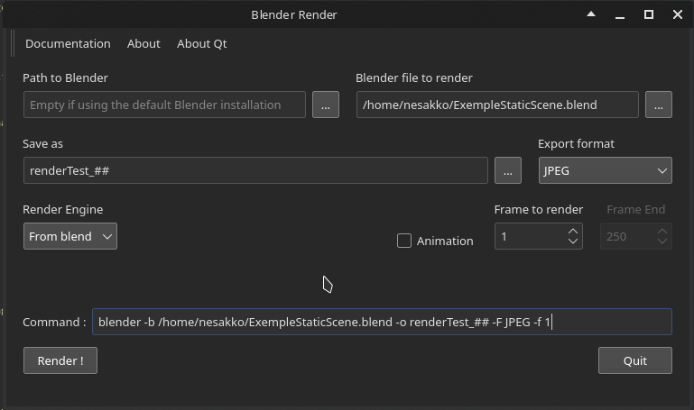Minimize the Blender Render window
The width and height of the screenshot is (694, 410).
point(620,15)
